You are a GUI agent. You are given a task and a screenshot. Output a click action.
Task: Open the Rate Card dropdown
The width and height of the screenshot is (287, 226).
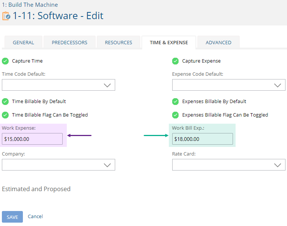coord(228,165)
